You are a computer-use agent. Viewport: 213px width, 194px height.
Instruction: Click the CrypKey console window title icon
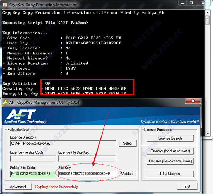(x=5, y=5)
